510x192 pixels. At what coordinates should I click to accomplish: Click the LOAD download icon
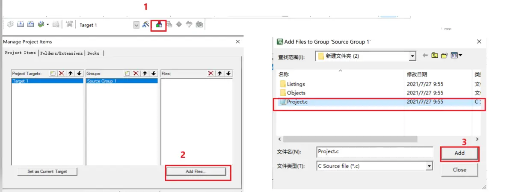pyautogui.click(x=69, y=24)
